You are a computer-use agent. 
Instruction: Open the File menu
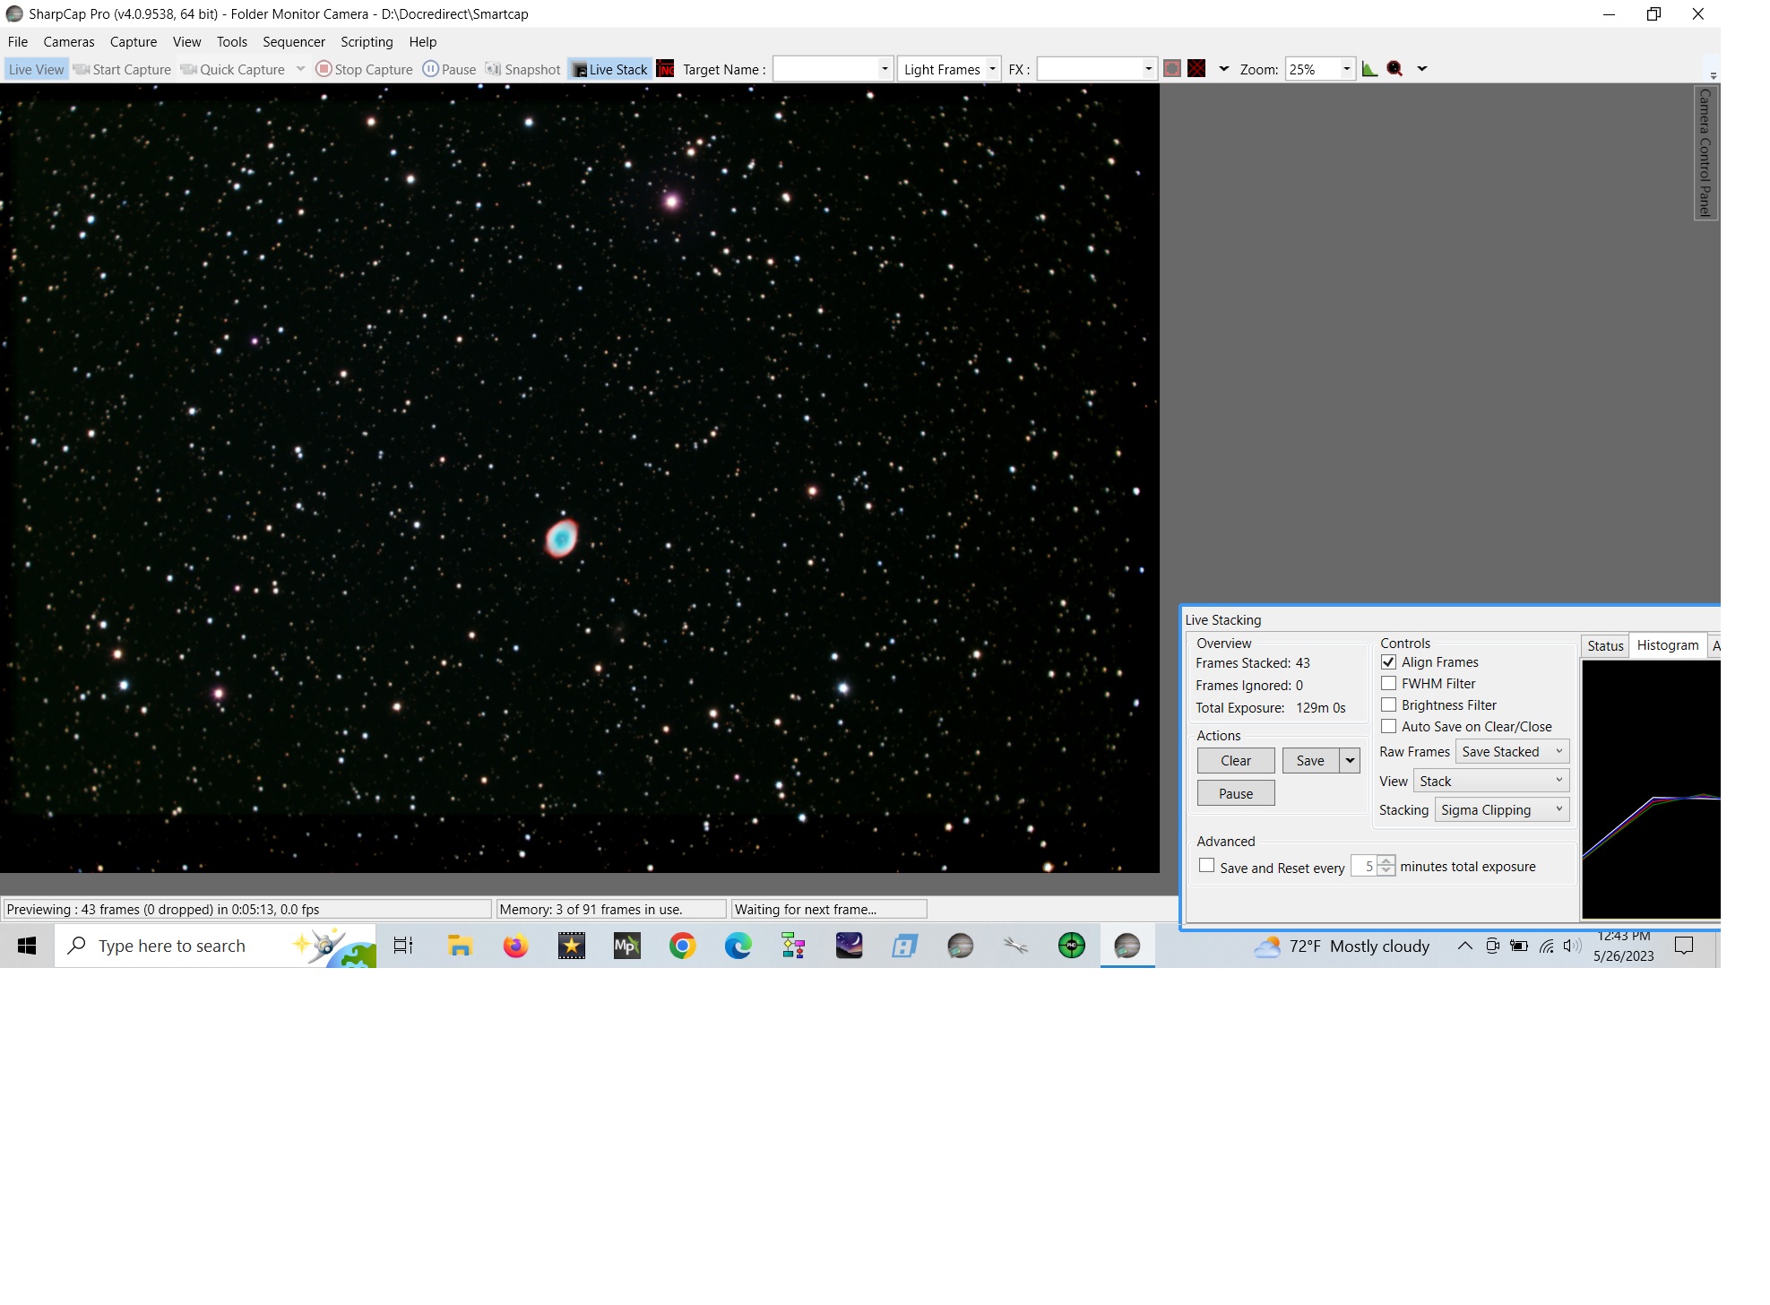pos(18,41)
